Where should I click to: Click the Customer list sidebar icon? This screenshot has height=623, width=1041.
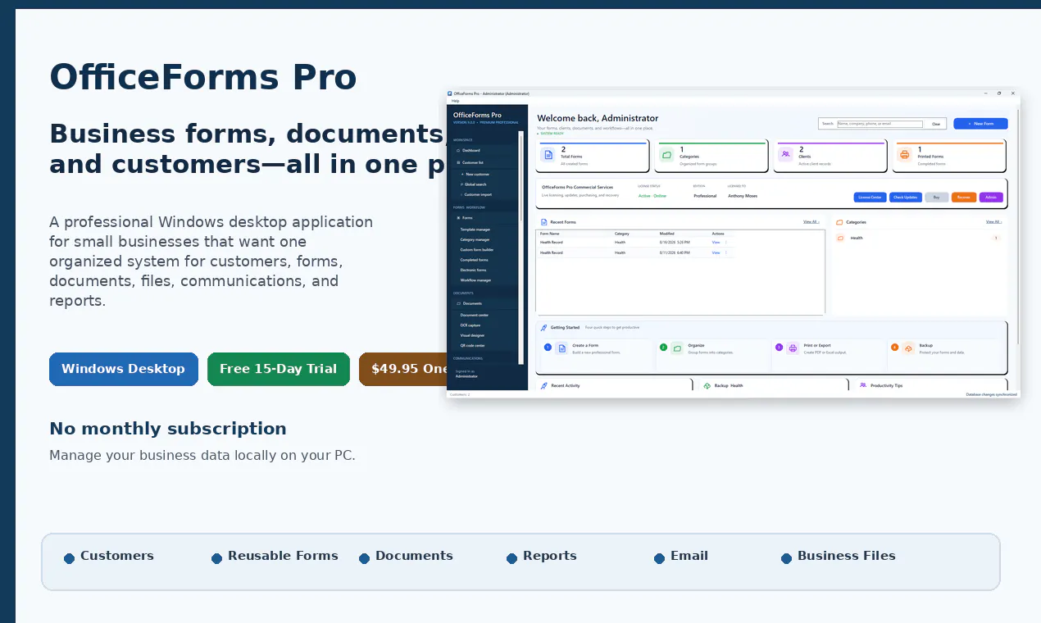click(458, 162)
